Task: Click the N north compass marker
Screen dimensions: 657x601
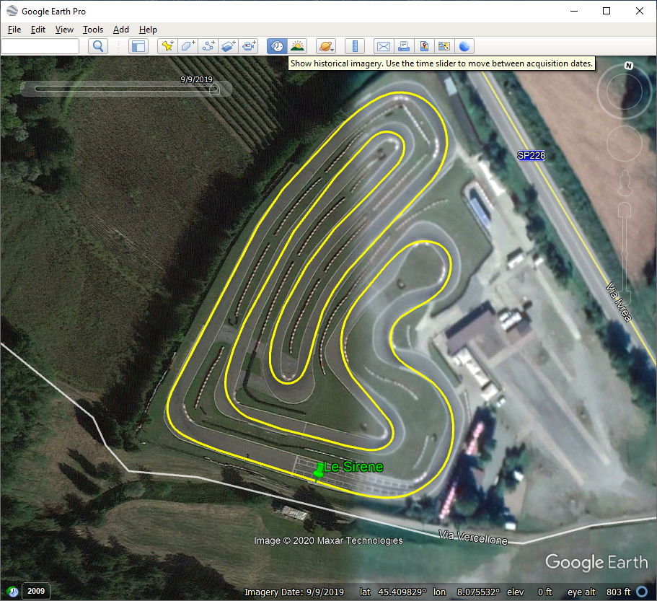Action: tap(628, 66)
